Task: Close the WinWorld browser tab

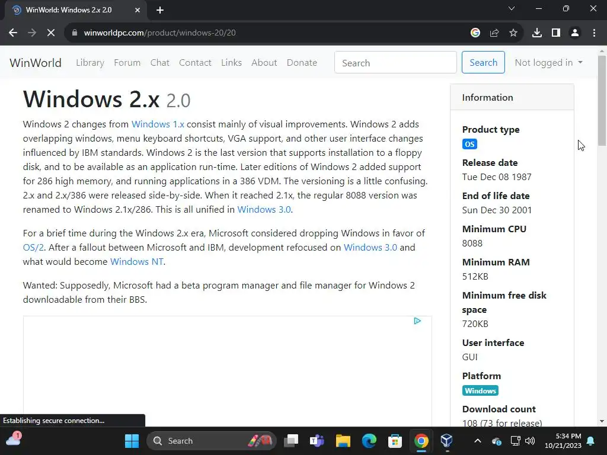Action: pyautogui.click(x=138, y=10)
